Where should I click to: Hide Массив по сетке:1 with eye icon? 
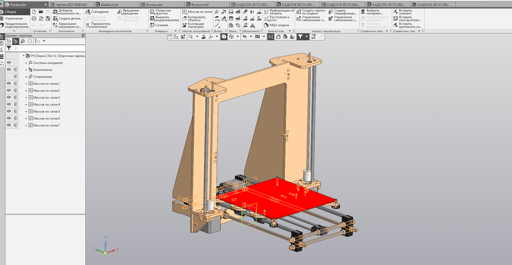(9, 84)
